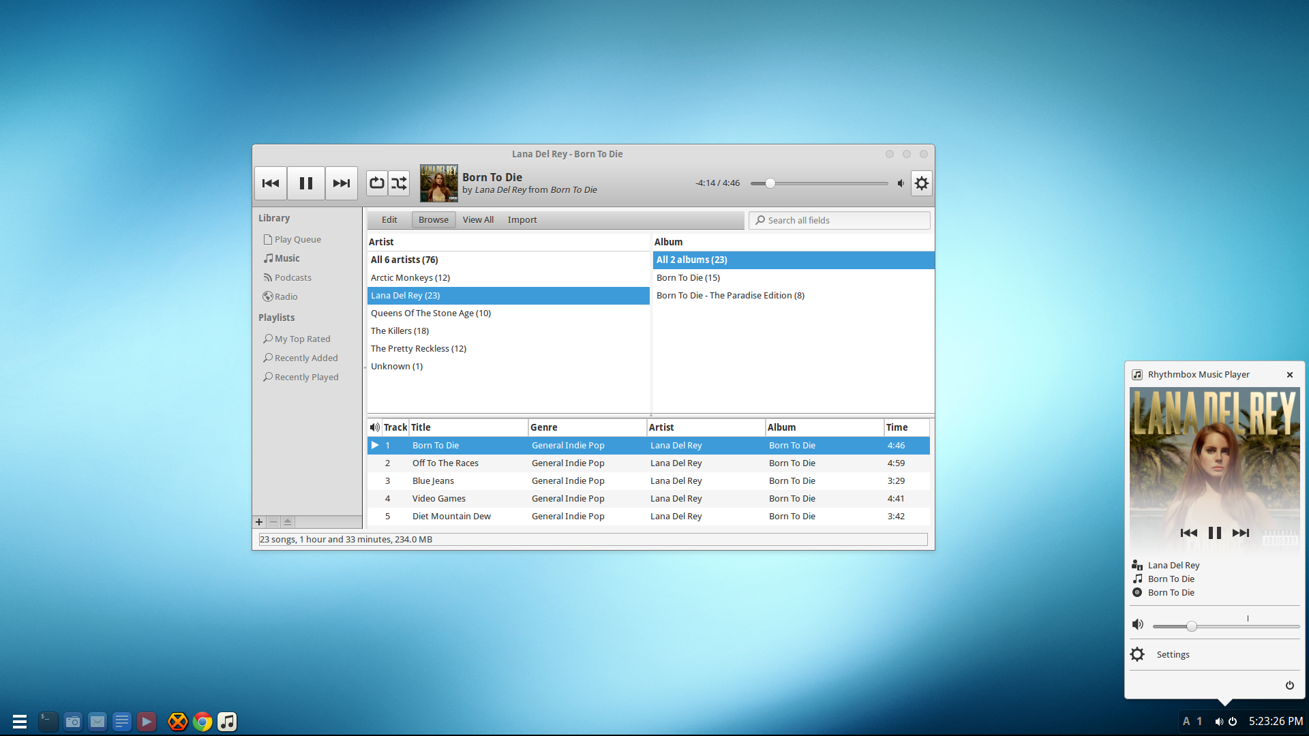
Task: Sort by the Time column header
Action: click(907, 427)
